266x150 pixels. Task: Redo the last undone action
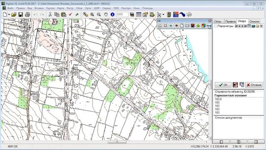tap(42, 15)
